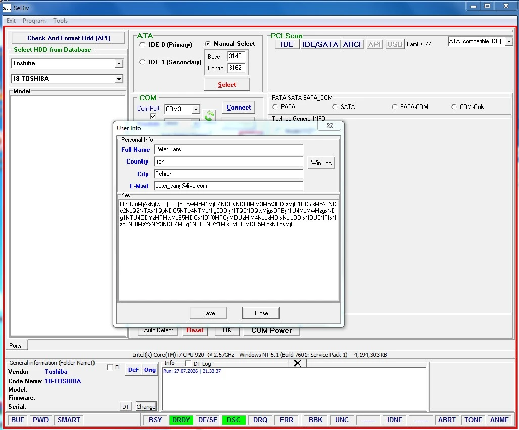Switch to the Ports tab

16,345
